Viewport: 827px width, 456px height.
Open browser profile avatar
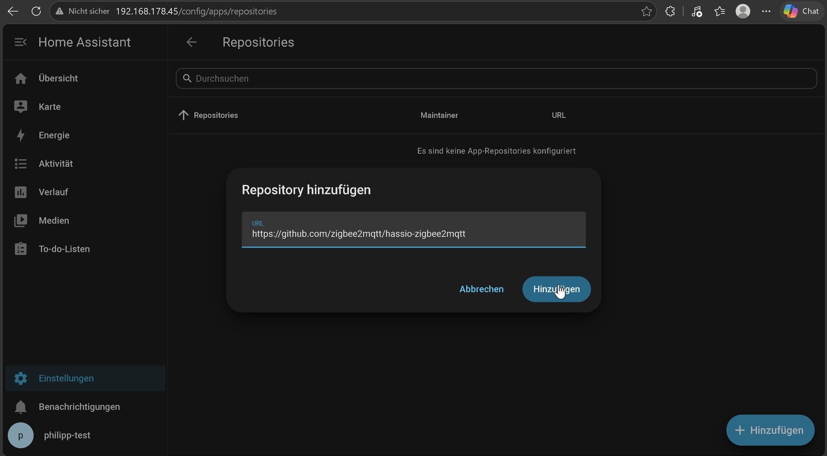click(x=743, y=11)
